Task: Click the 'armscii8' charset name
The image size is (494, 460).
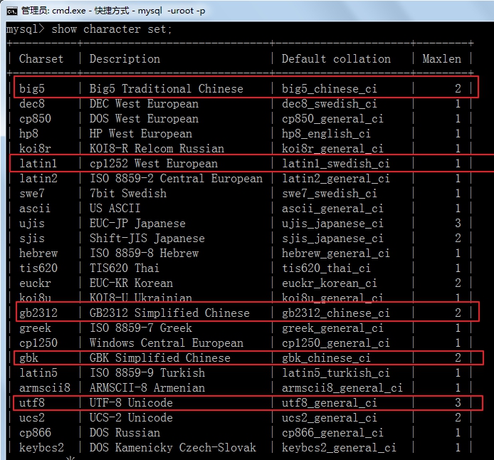Action: click(x=45, y=388)
